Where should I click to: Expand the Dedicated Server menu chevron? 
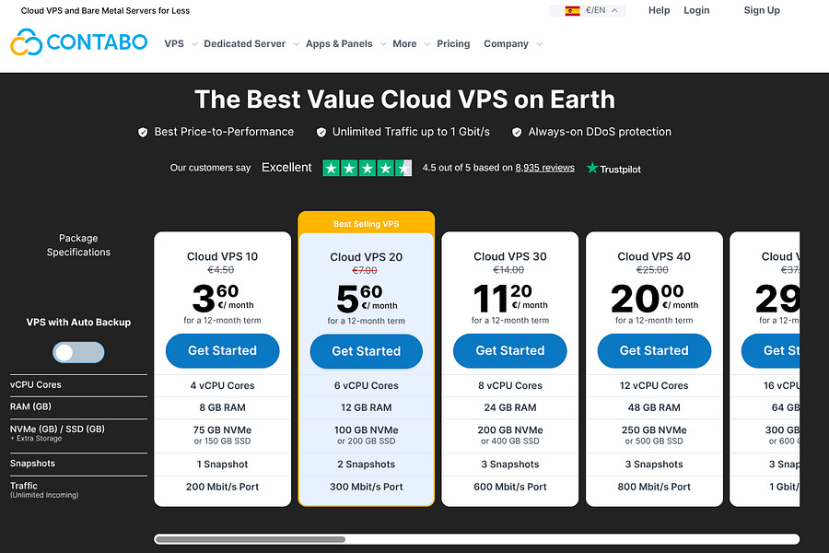(296, 44)
